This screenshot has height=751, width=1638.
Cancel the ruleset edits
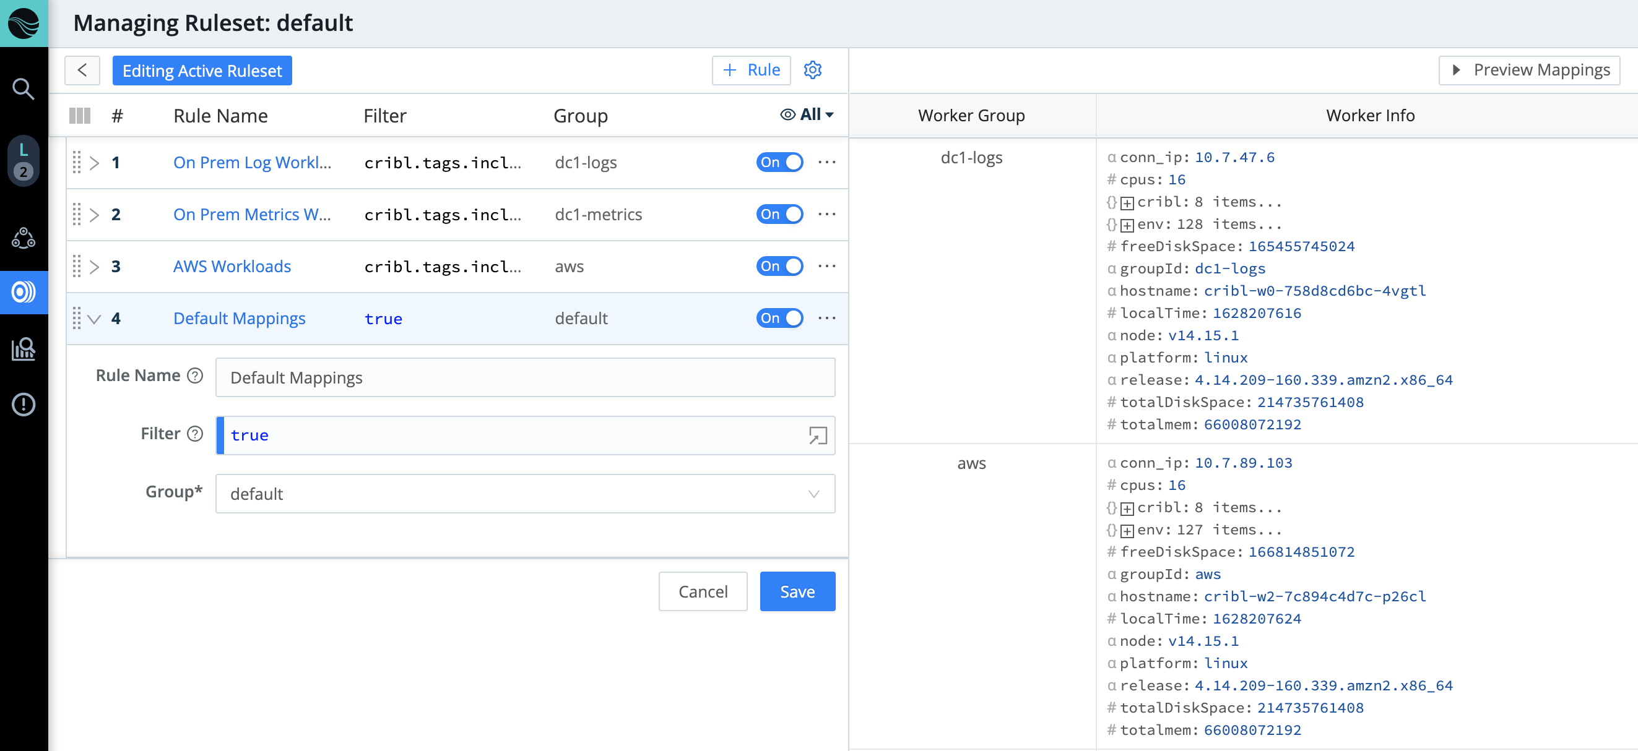pyautogui.click(x=703, y=591)
